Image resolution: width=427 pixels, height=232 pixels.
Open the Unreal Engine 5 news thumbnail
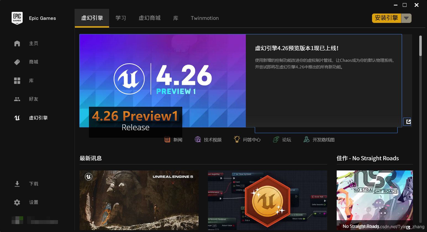click(139, 200)
